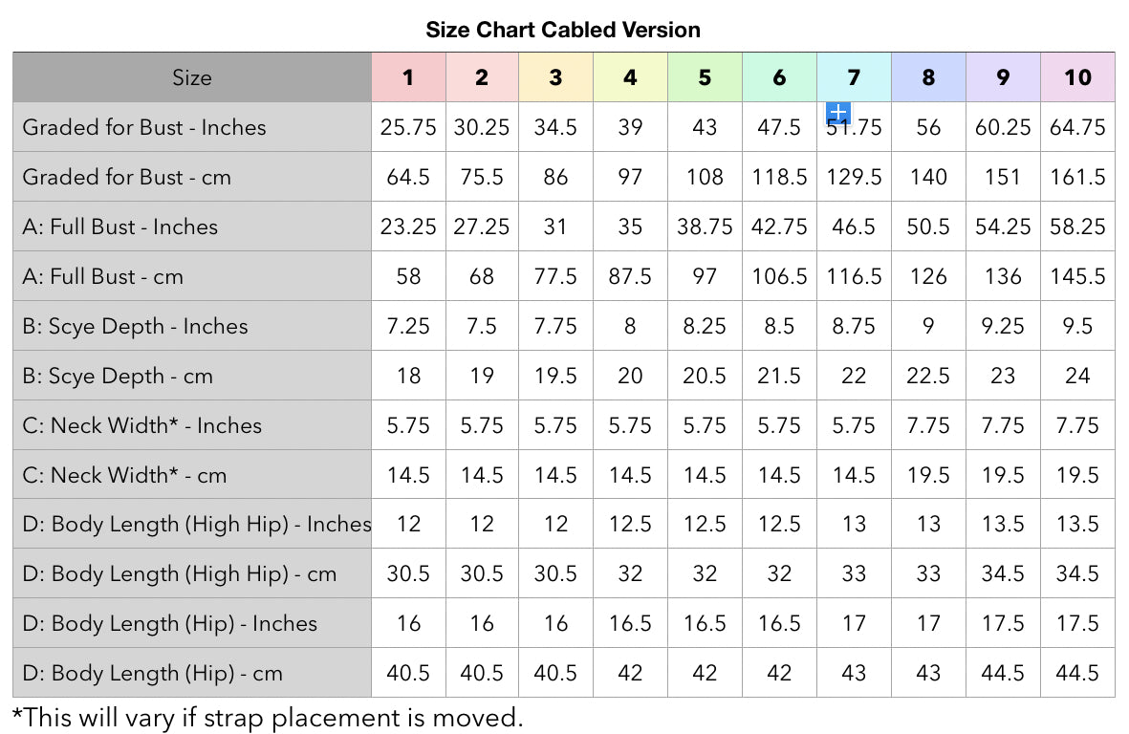Click the green size 5 column header

pos(705,77)
